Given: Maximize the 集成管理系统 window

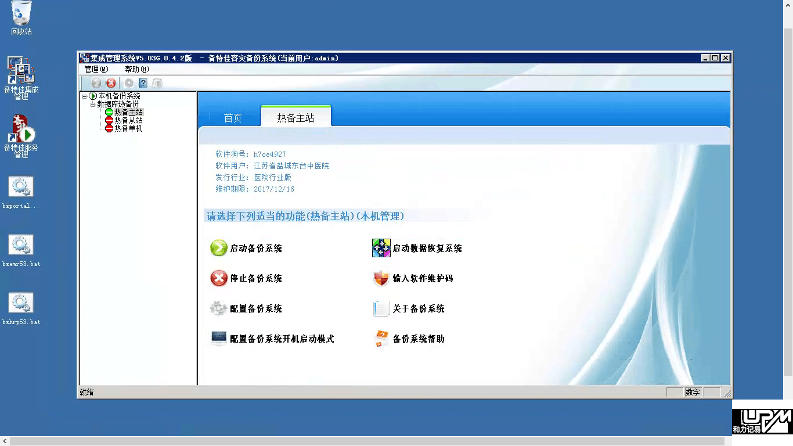Looking at the screenshot, I should 715,58.
